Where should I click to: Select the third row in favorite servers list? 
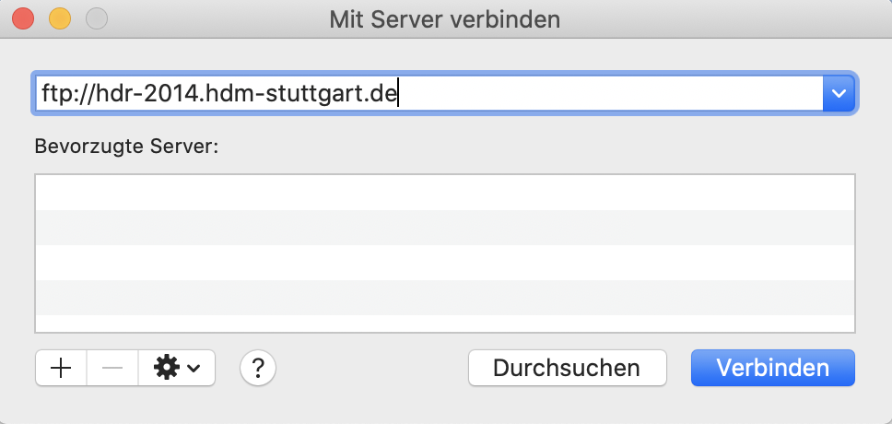pyautogui.click(x=445, y=263)
